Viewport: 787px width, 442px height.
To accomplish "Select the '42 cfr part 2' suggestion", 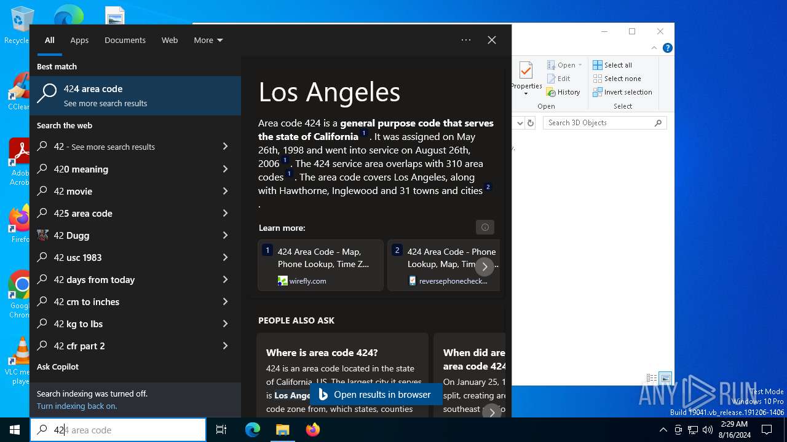I will tap(135, 346).
